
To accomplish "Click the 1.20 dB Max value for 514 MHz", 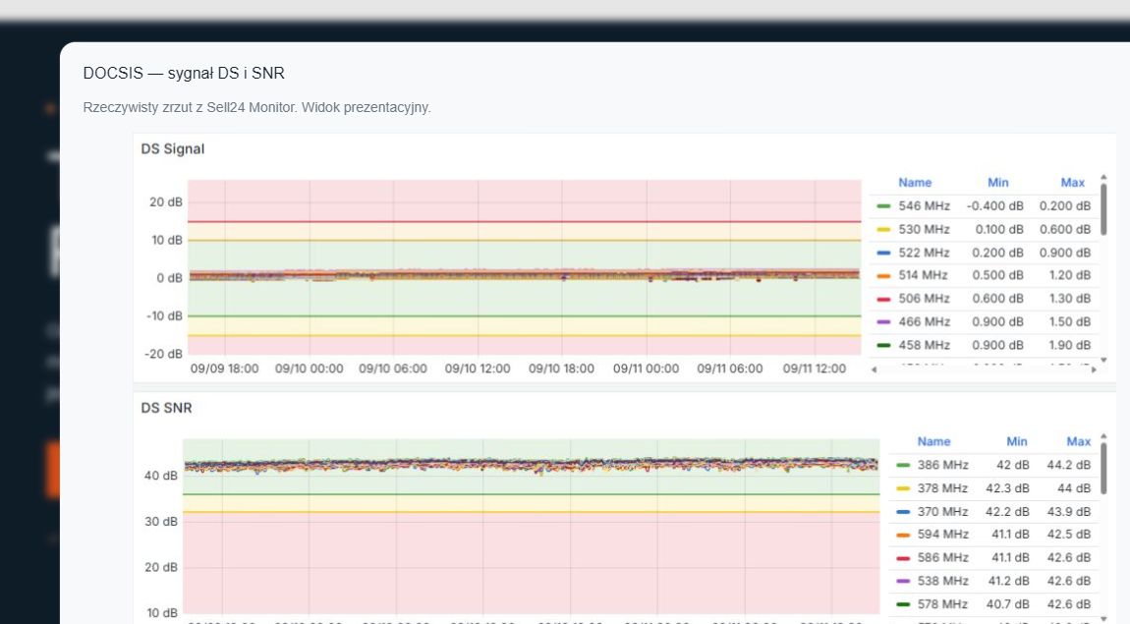I will [x=1069, y=275].
